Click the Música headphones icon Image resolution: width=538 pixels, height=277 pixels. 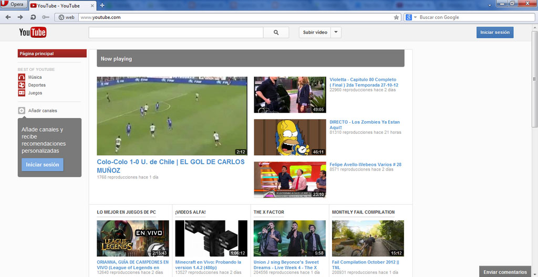pyautogui.click(x=22, y=77)
